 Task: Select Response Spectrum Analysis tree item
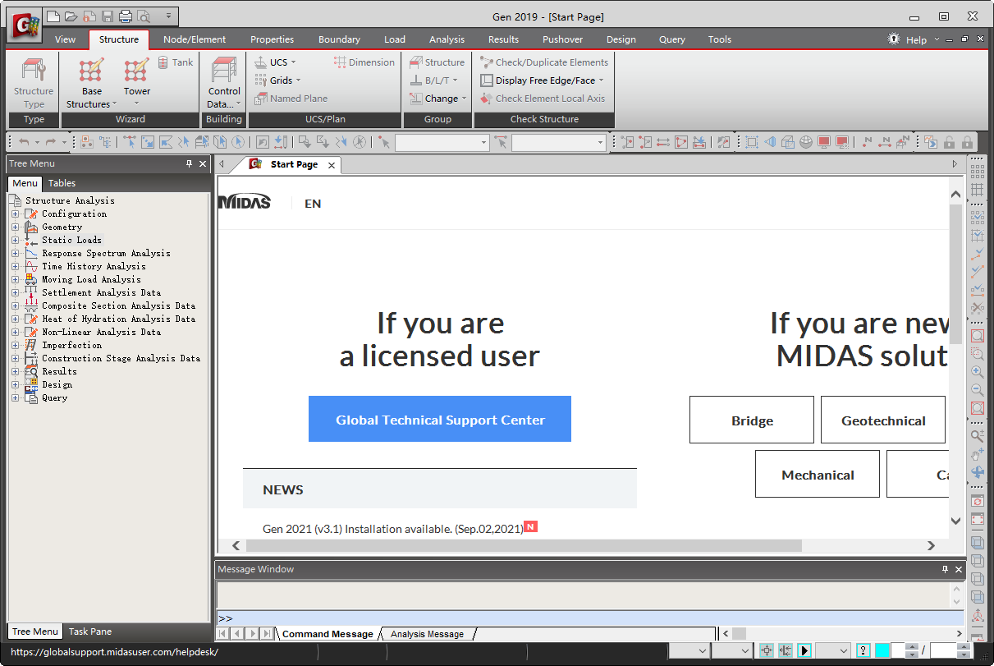[106, 253]
